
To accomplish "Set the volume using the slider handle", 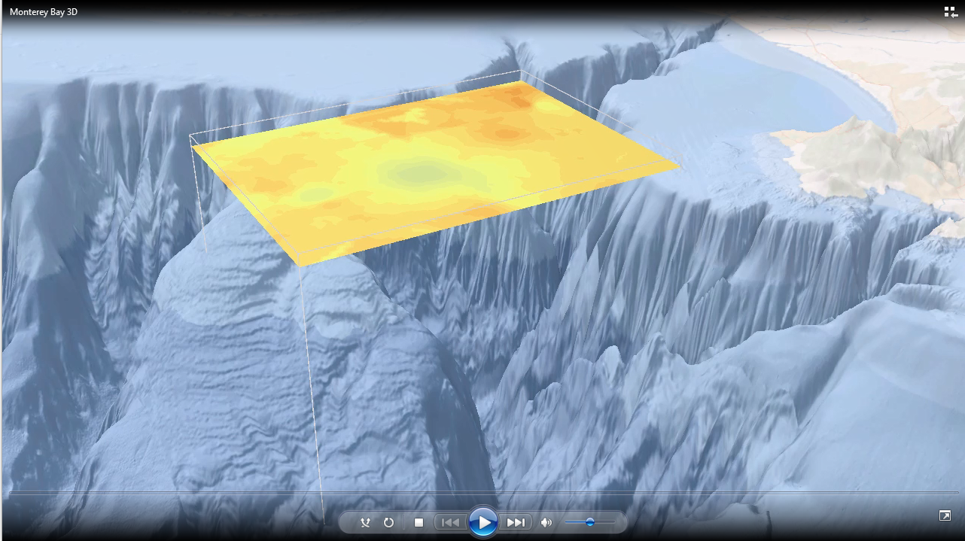I will [591, 521].
